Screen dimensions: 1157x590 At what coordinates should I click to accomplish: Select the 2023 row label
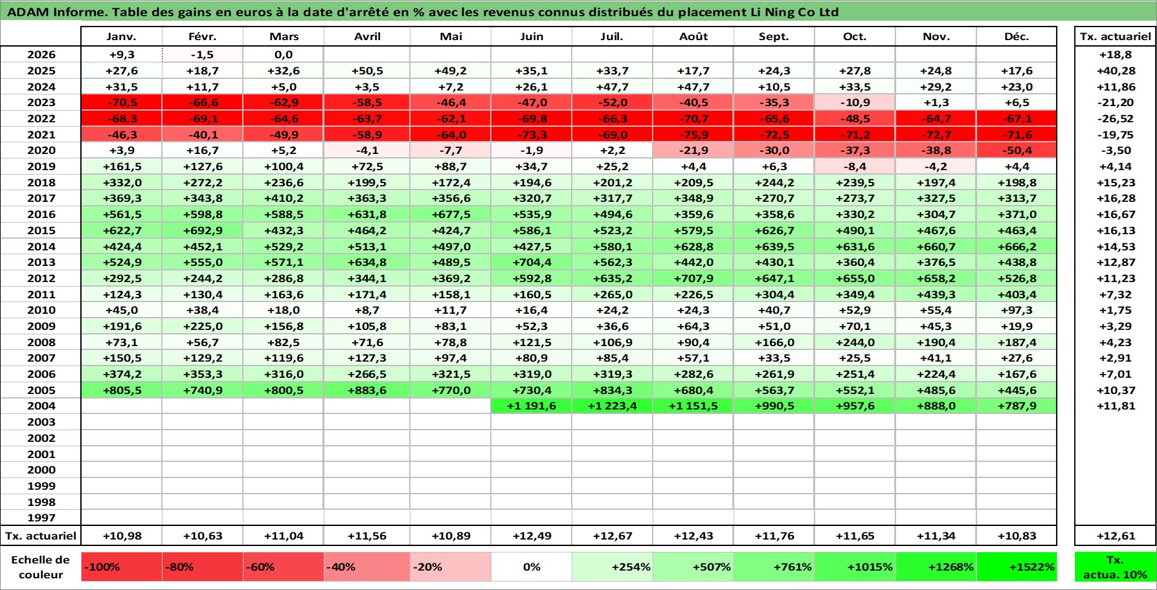(41, 102)
